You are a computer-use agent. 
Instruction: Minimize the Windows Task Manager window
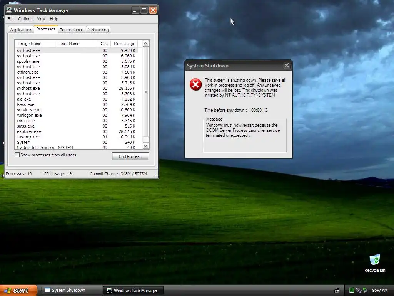tap(135, 10)
